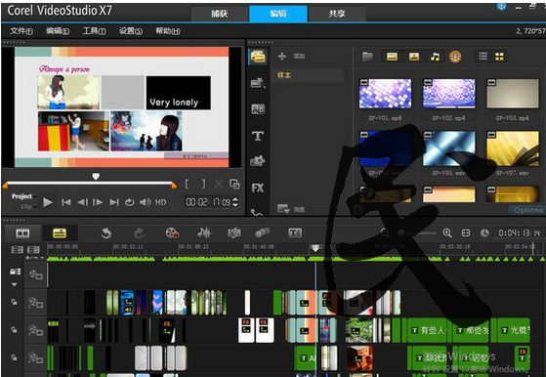
Task: Open the Media library panel
Action: pyautogui.click(x=258, y=56)
